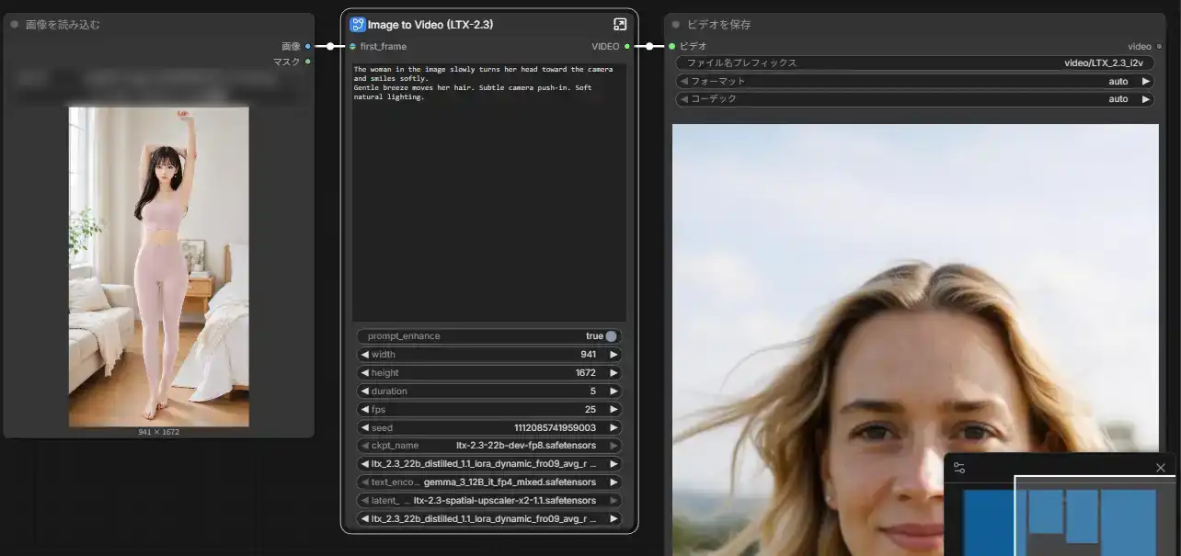Select the Image to Video (LTX-2.3) title

[430, 25]
